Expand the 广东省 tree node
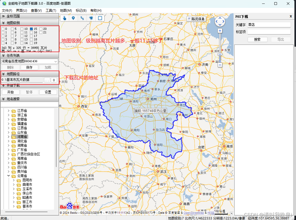The width and height of the screenshot is (296, 220). (x=8, y=150)
